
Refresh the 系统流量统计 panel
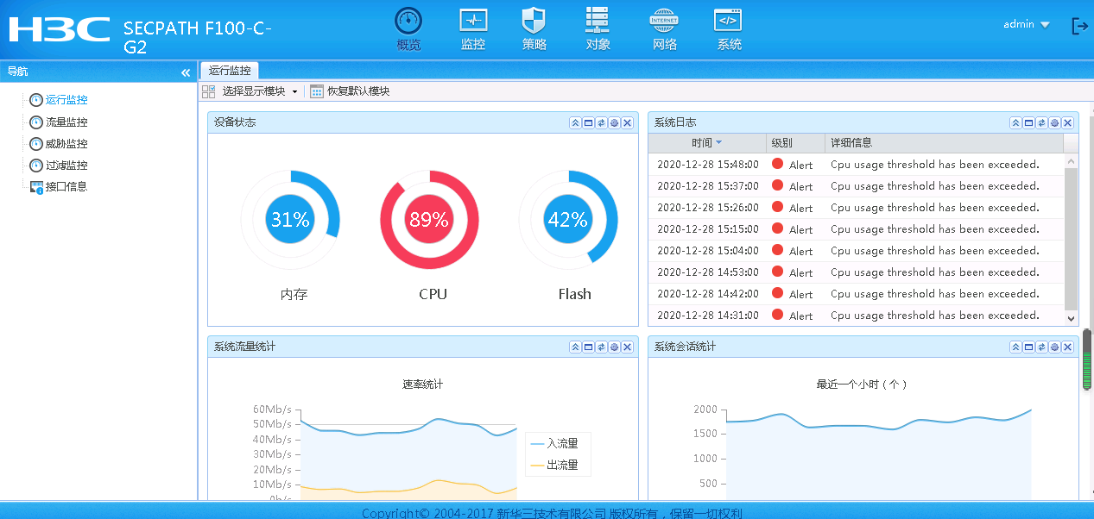point(601,347)
